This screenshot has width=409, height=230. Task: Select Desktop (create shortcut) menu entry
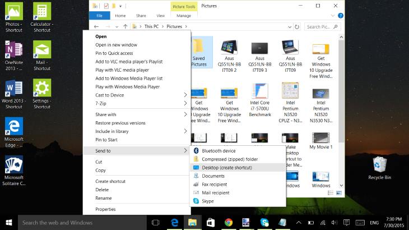227,167
